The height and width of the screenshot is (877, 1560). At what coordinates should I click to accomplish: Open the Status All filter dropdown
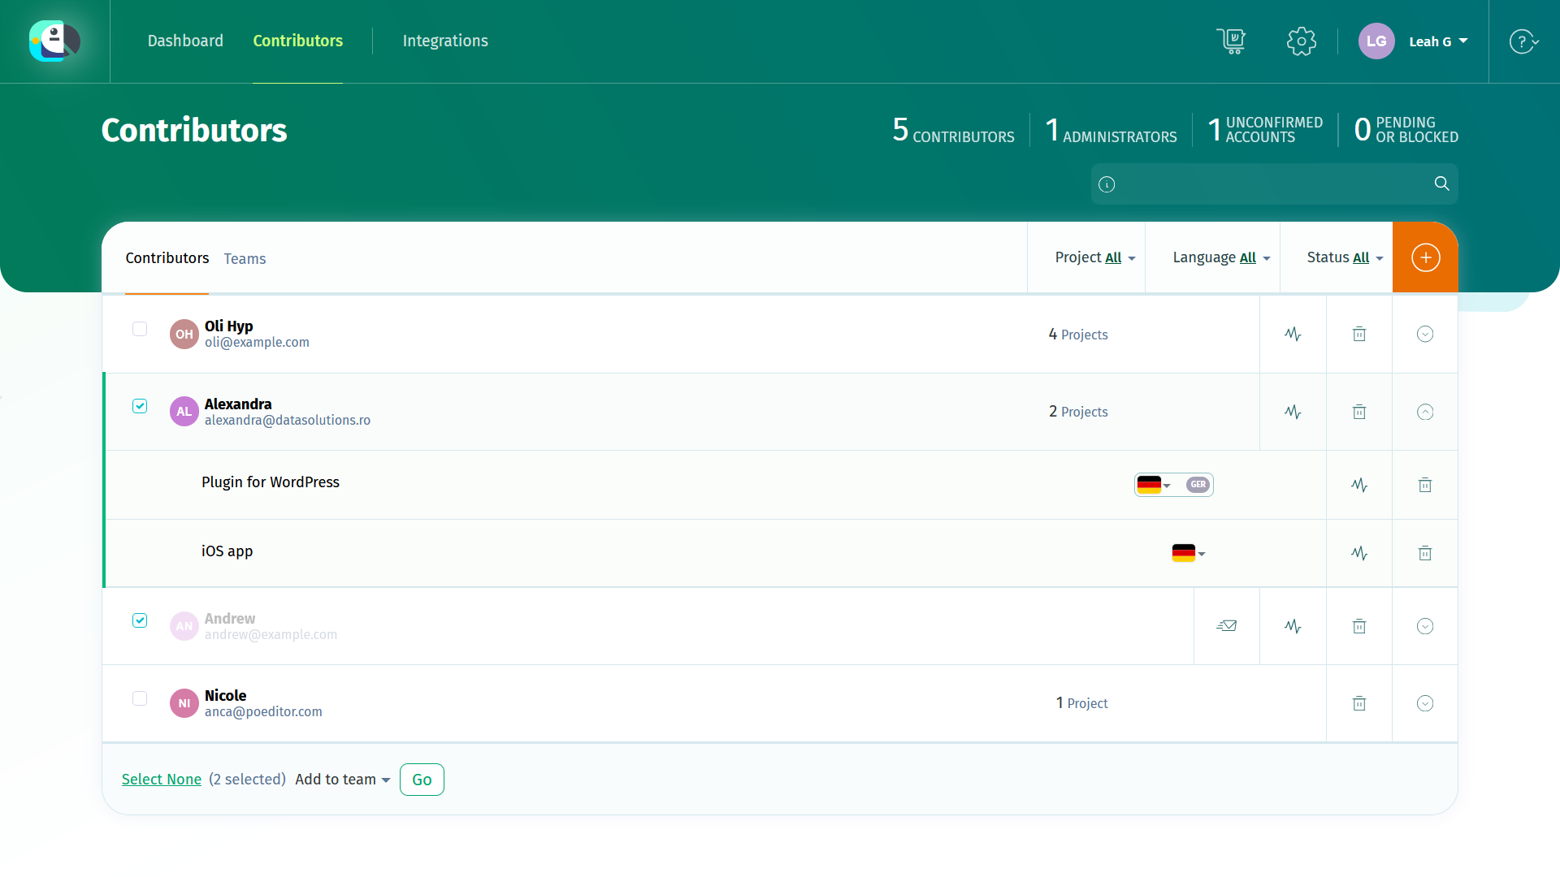[1345, 257]
